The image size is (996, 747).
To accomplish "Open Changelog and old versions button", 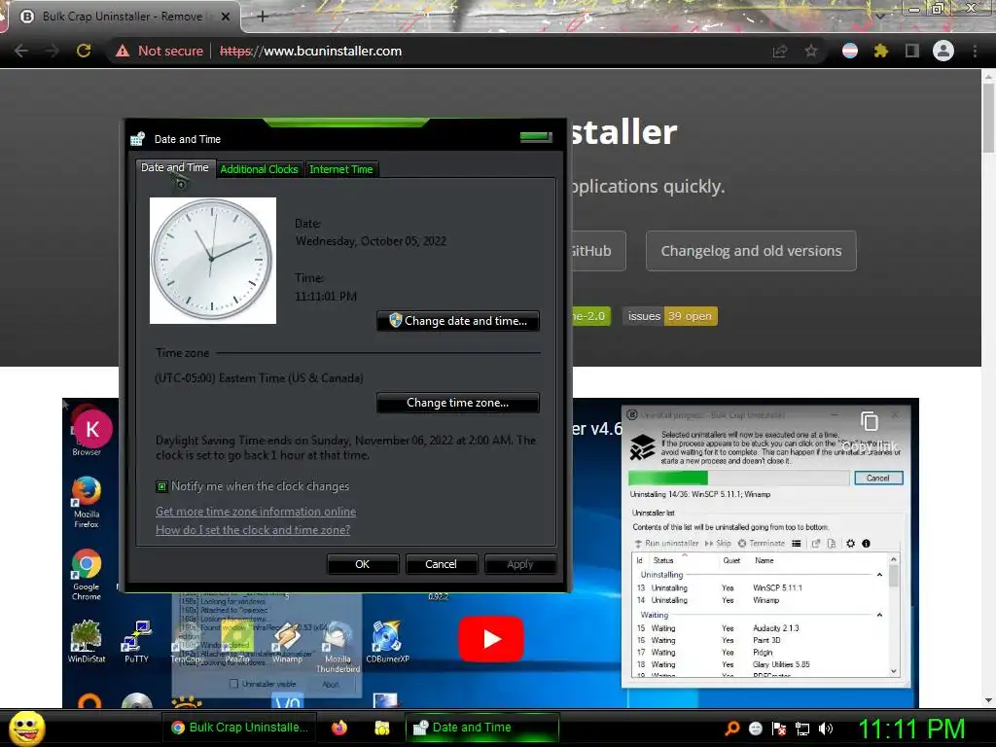I will coord(751,251).
